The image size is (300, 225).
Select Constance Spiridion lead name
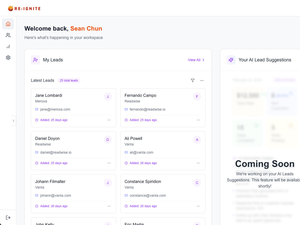tap(143, 181)
